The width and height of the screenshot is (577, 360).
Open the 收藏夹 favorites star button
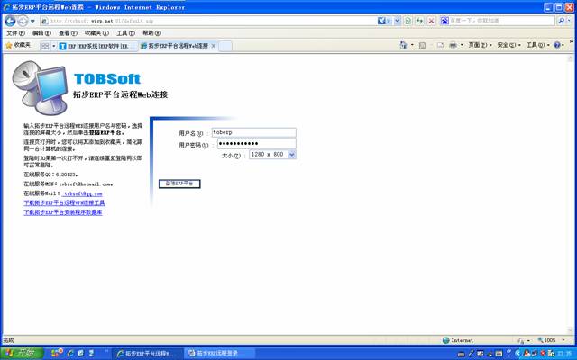pyautogui.click(x=18, y=45)
